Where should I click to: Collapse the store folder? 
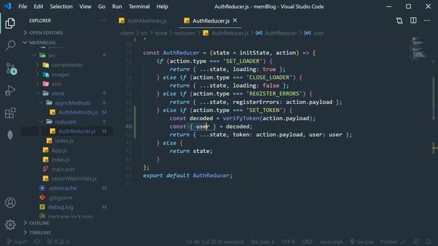57,94
